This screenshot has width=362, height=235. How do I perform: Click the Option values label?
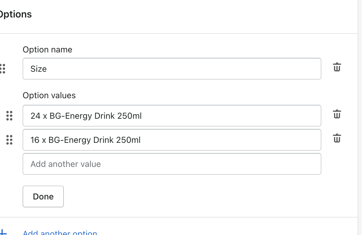[49, 96]
